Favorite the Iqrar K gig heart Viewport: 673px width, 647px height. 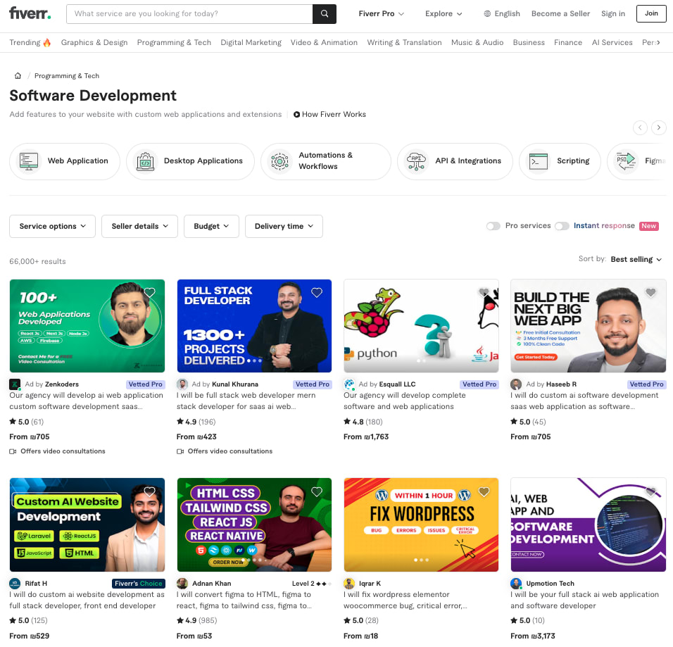484,492
